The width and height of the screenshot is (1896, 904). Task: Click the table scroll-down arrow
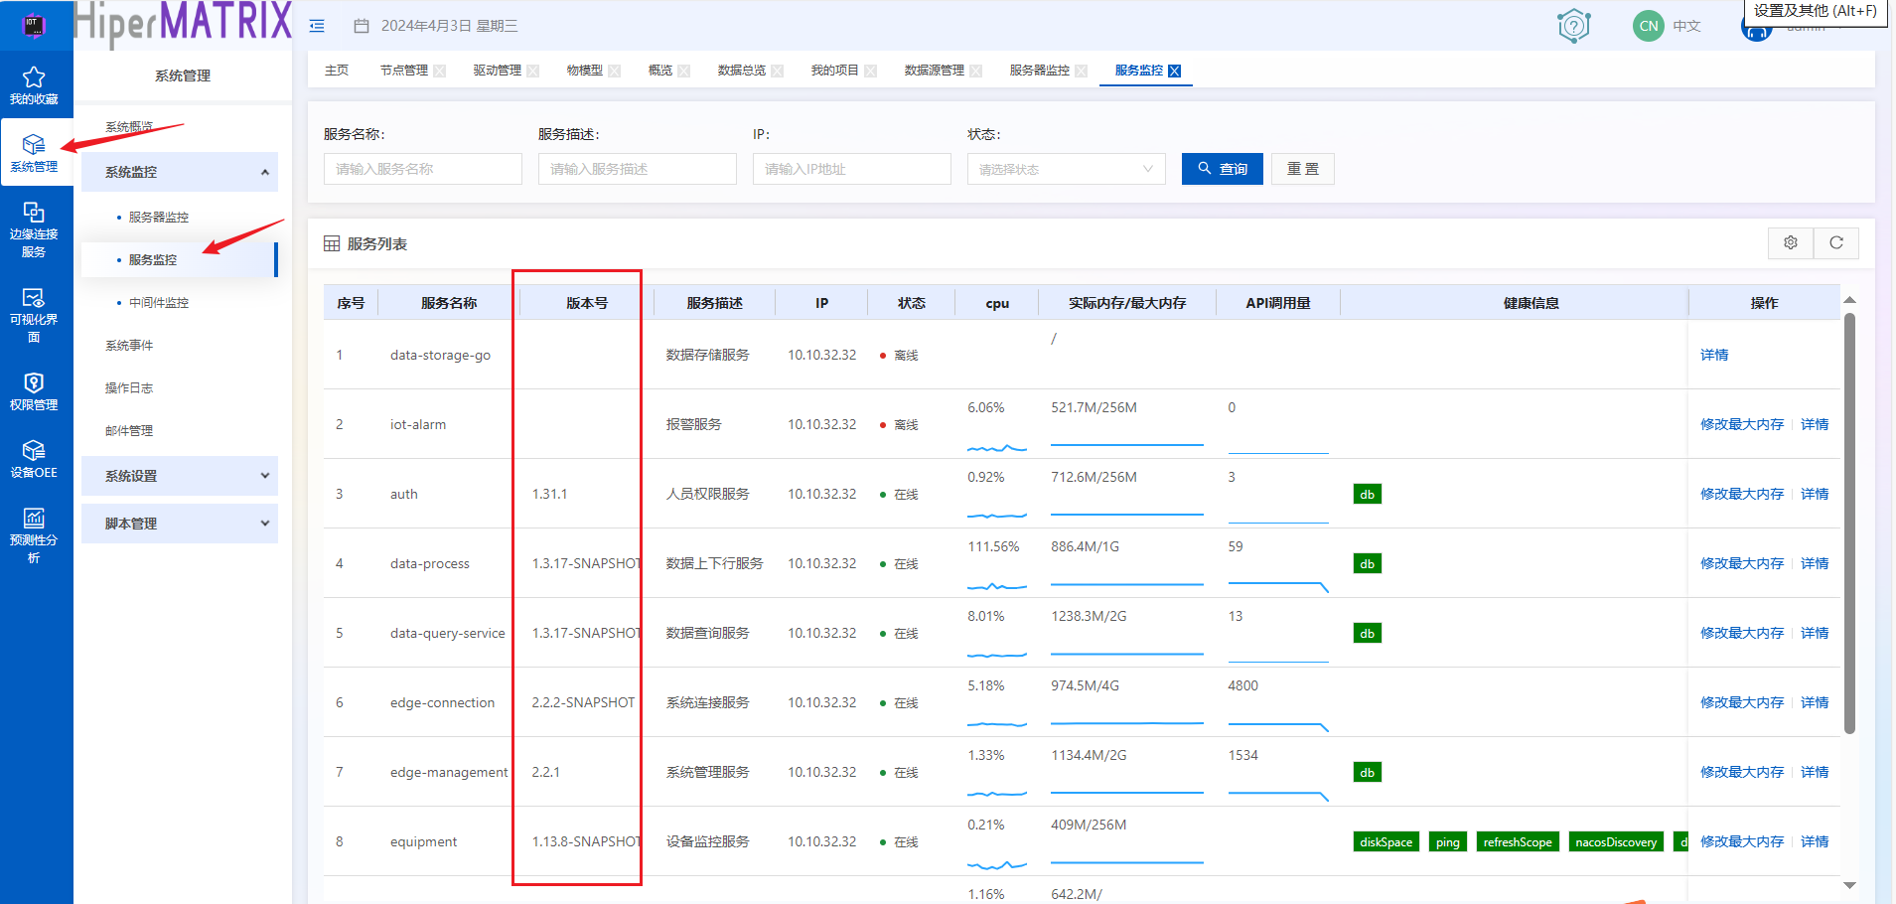[x=1849, y=885]
